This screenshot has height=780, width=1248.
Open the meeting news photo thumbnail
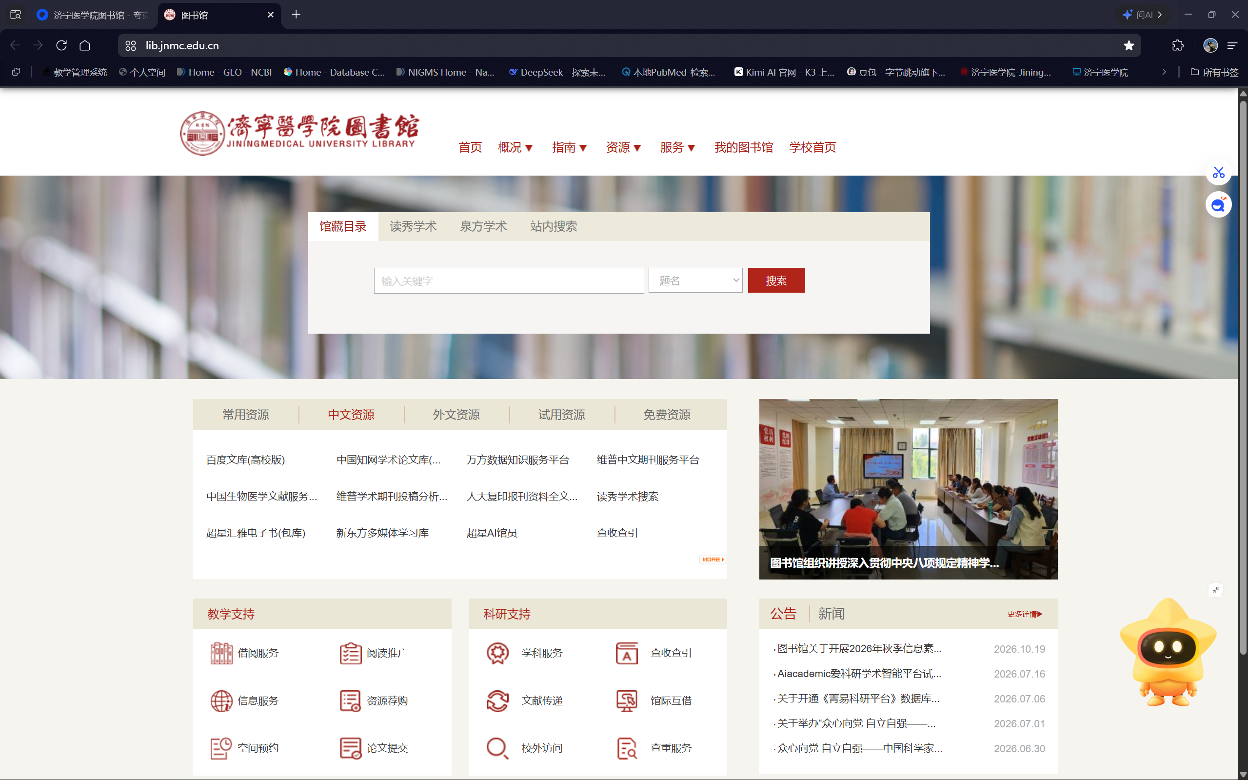908,489
